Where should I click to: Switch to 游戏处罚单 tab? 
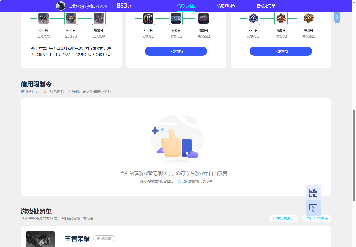pyautogui.click(x=266, y=6)
